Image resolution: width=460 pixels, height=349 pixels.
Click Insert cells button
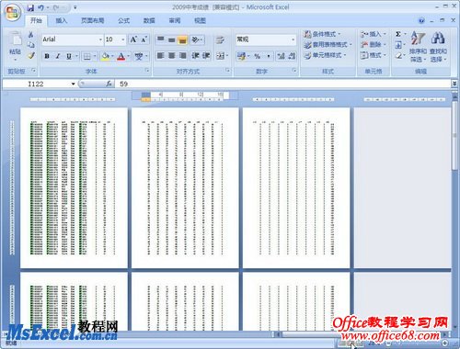374,34
